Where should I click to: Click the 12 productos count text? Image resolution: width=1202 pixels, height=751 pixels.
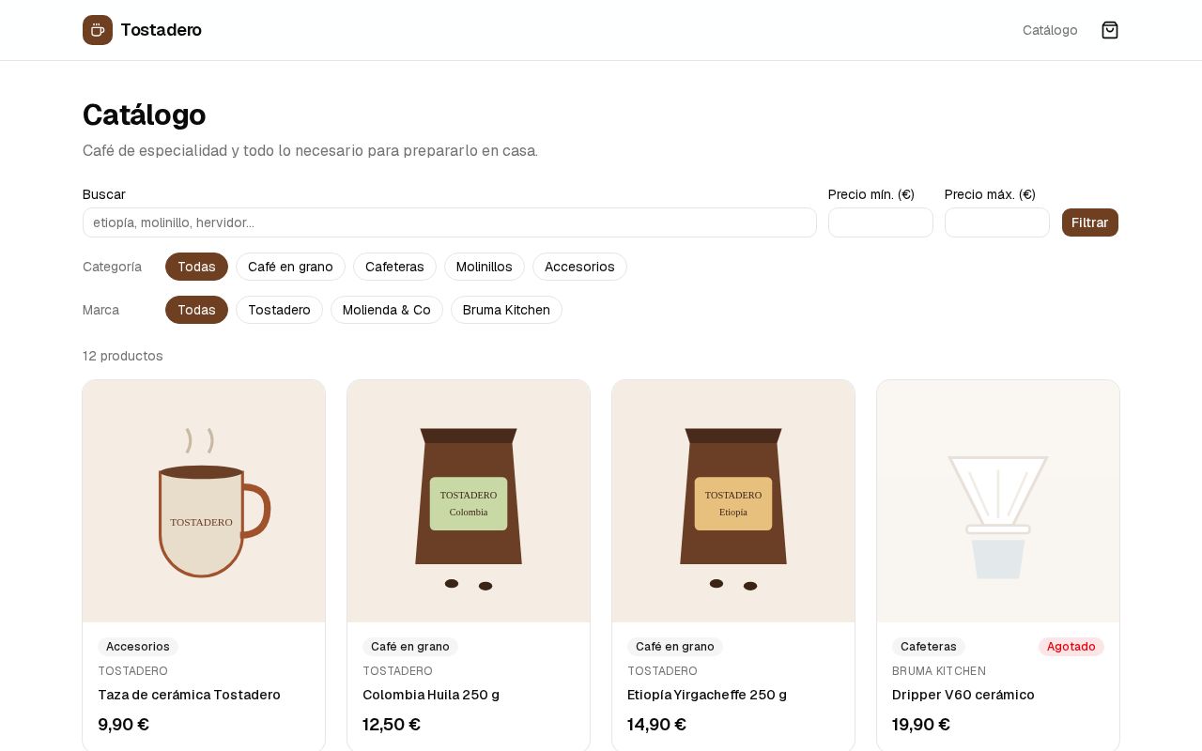coord(123,356)
